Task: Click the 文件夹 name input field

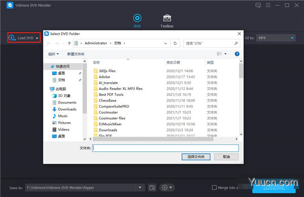Action: (x=165, y=148)
